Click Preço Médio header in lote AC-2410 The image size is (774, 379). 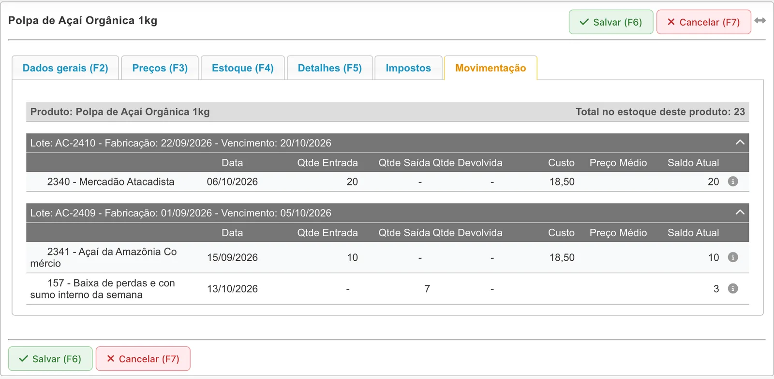[618, 163]
